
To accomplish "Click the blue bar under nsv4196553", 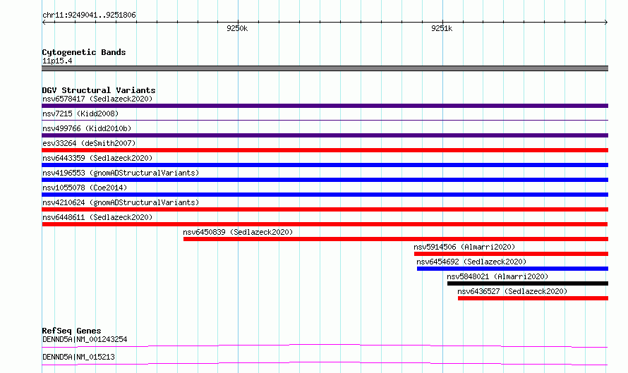I will pyautogui.click(x=325, y=180).
